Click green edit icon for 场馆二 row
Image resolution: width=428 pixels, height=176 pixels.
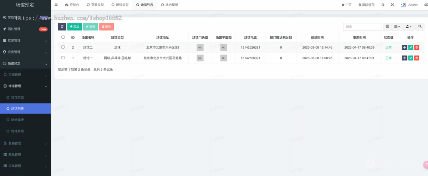coord(411,47)
